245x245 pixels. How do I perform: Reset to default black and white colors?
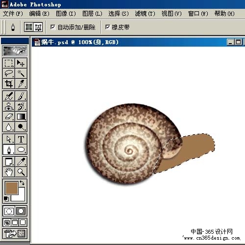tap(6, 198)
